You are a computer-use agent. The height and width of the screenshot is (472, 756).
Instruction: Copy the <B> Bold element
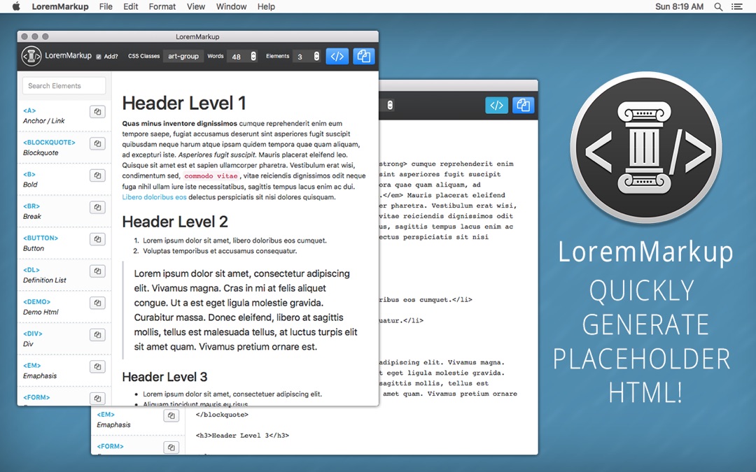(97, 176)
